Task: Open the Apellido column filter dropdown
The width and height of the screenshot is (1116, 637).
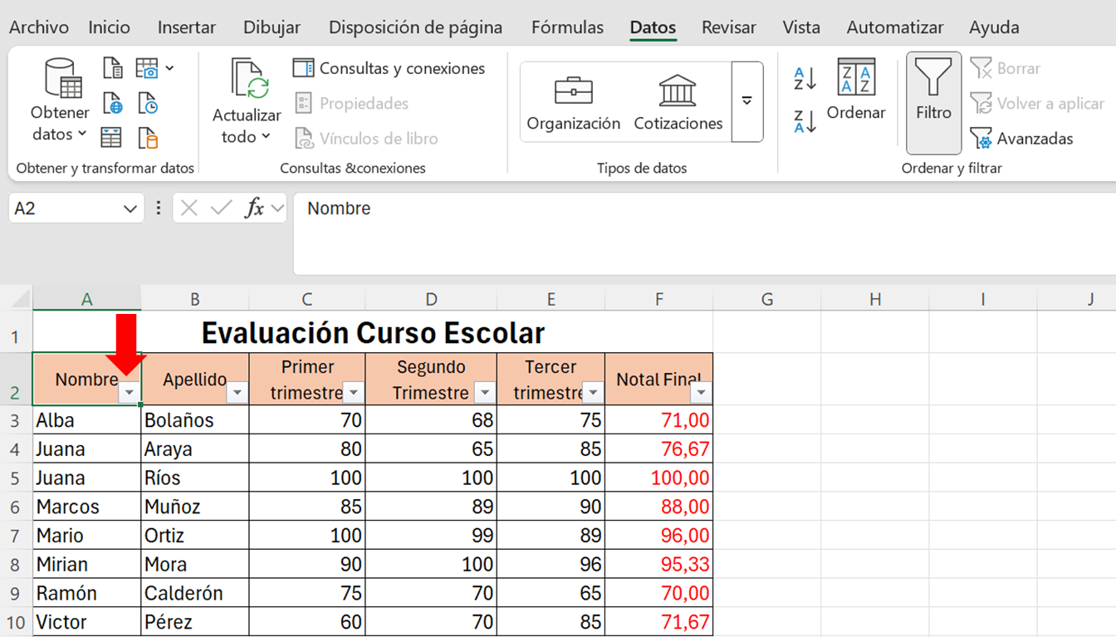Action: coord(237,394)
